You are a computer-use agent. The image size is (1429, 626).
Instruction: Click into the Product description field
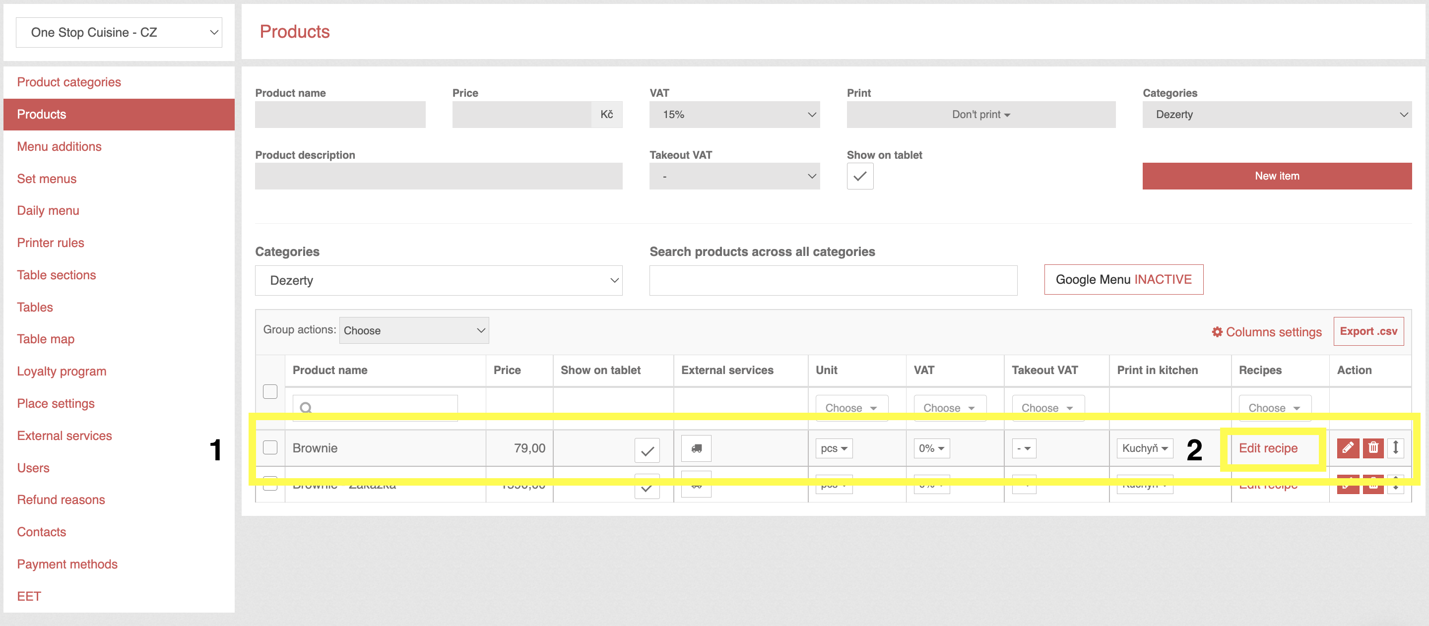point(438,176)
